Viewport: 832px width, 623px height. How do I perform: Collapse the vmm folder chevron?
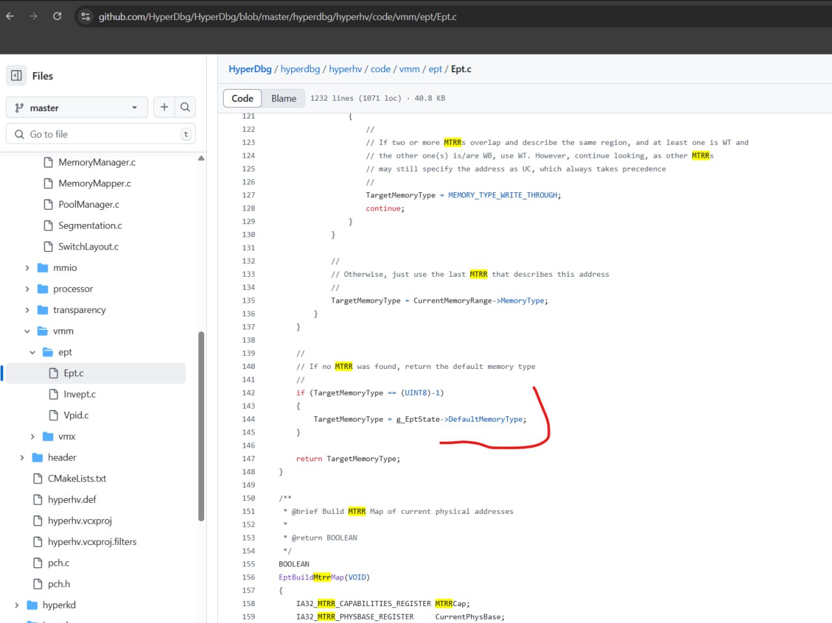[x=27, y=331]
